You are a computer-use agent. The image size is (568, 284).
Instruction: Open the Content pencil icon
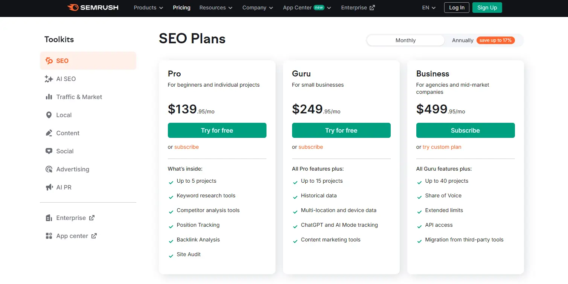point(49,133)
